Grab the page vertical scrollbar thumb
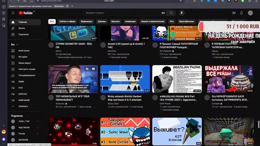 (x=258, y=125)
